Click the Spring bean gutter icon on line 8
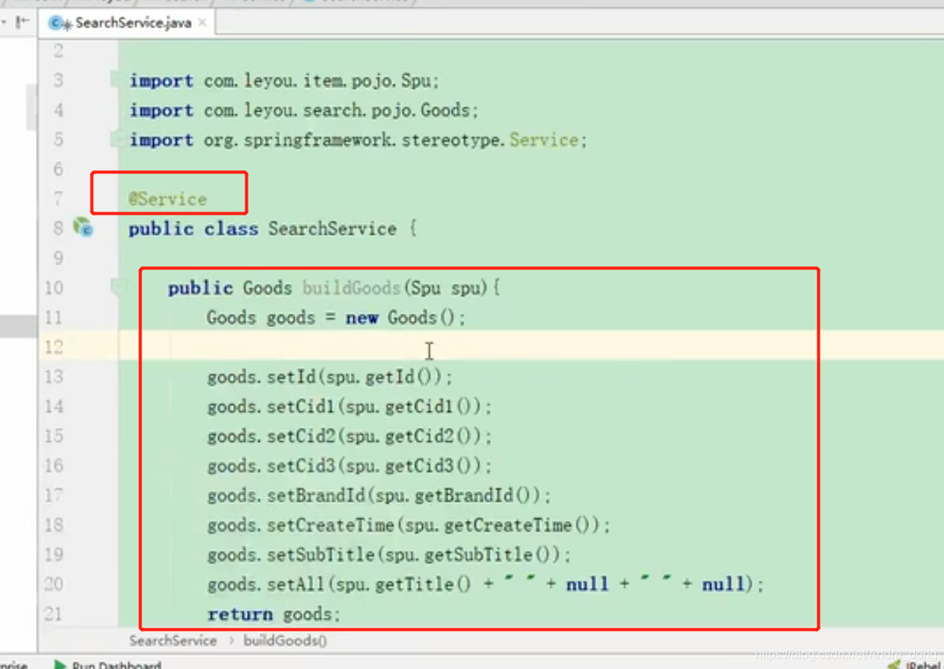The width and height of the screenshot is (944, 669). pyautogui.click(x=83, y=228)
